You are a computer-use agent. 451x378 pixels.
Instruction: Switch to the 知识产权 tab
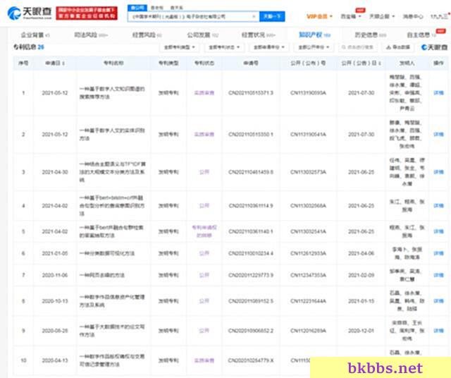click(314, 35)
